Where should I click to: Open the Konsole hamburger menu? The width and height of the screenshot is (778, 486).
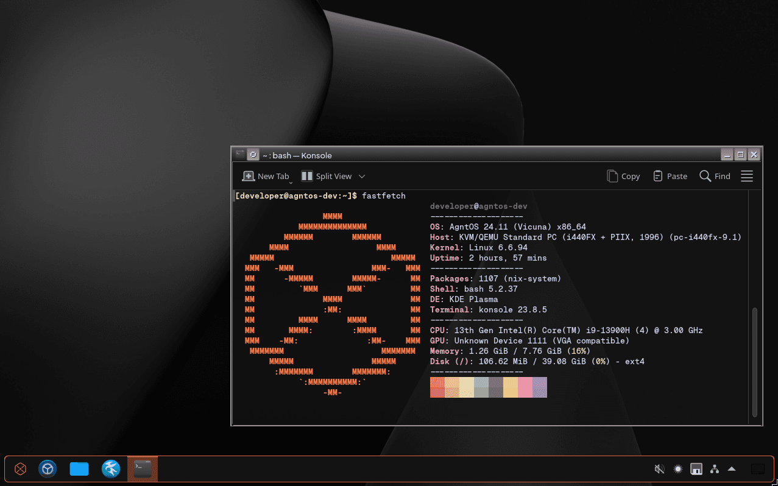(x=747, y=176)
